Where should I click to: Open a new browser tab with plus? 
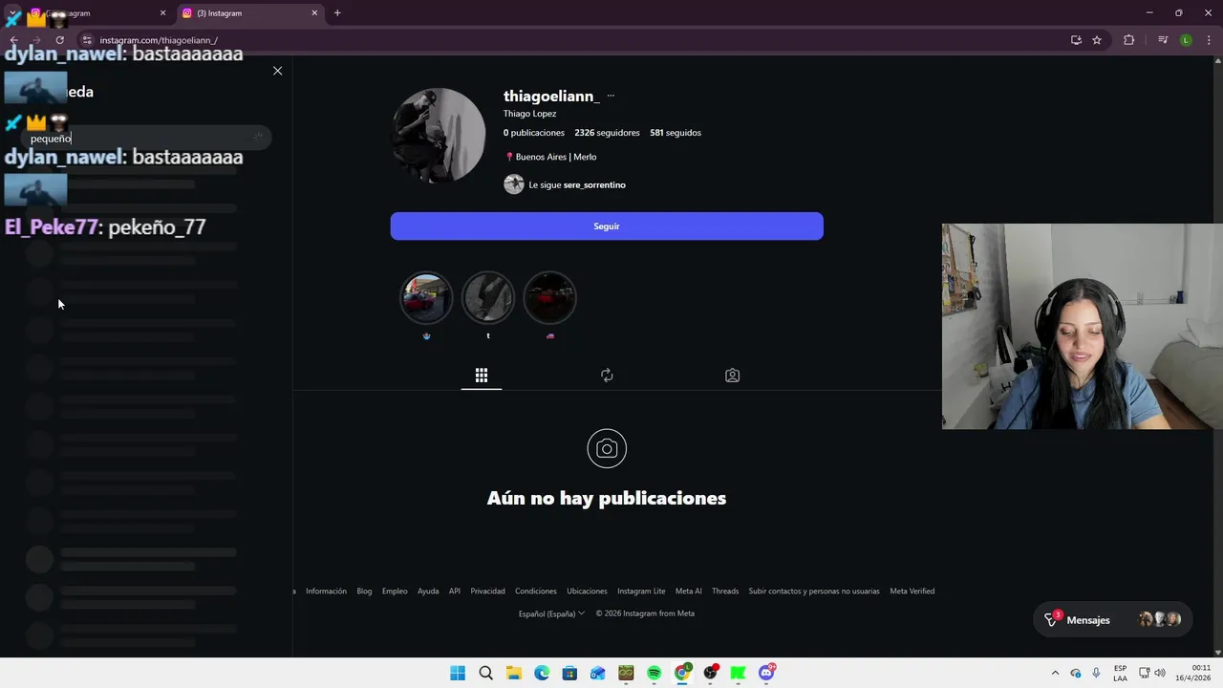pos(337,13)
